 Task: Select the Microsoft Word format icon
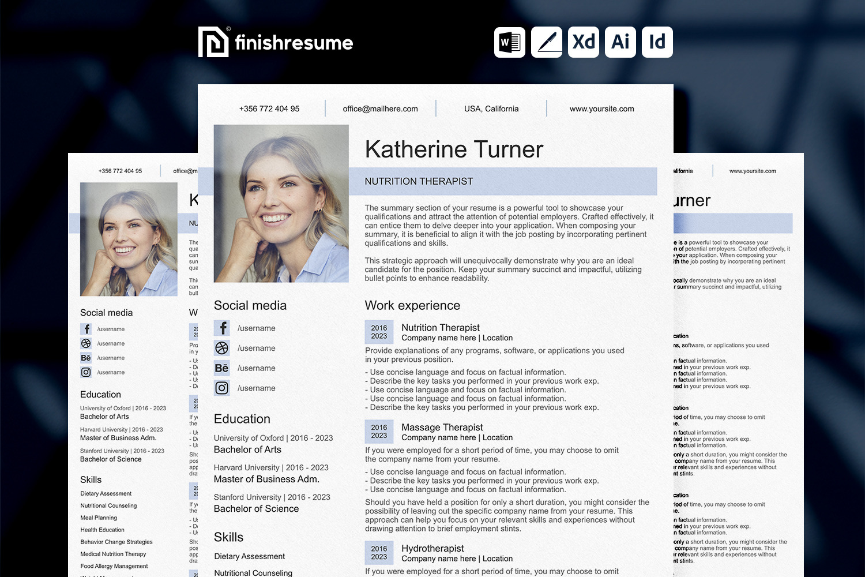click(x=509, y=42)
